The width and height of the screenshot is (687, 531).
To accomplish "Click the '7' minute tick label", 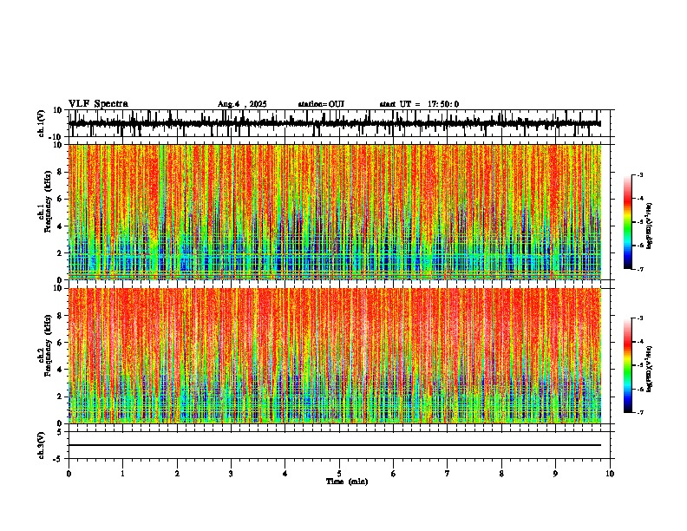I will tap(447, 474).
